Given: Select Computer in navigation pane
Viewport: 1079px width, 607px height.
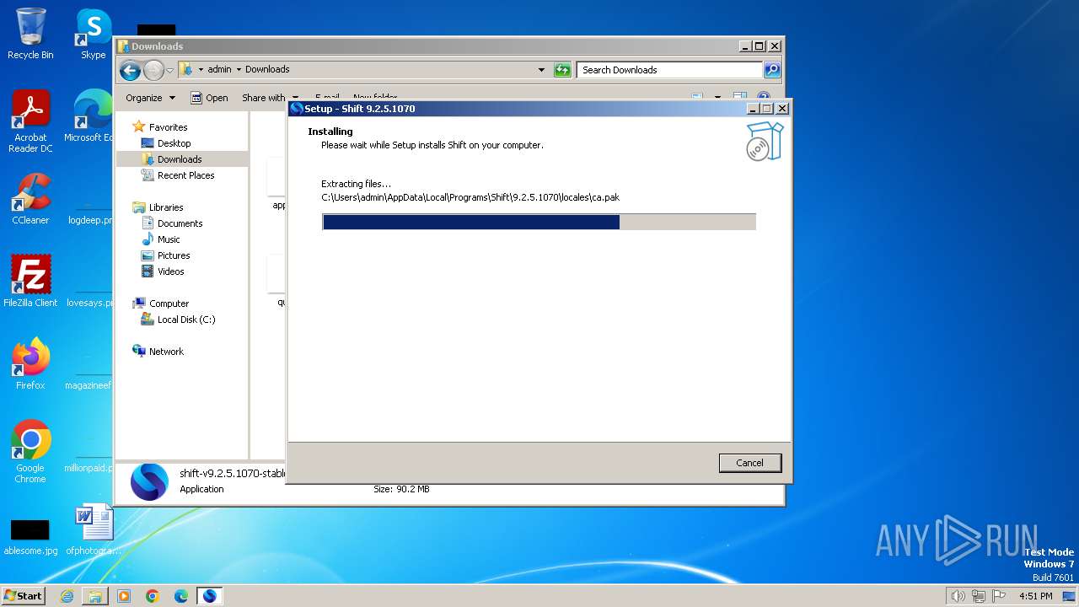Looking at the screenshot, I should (169, 303).
